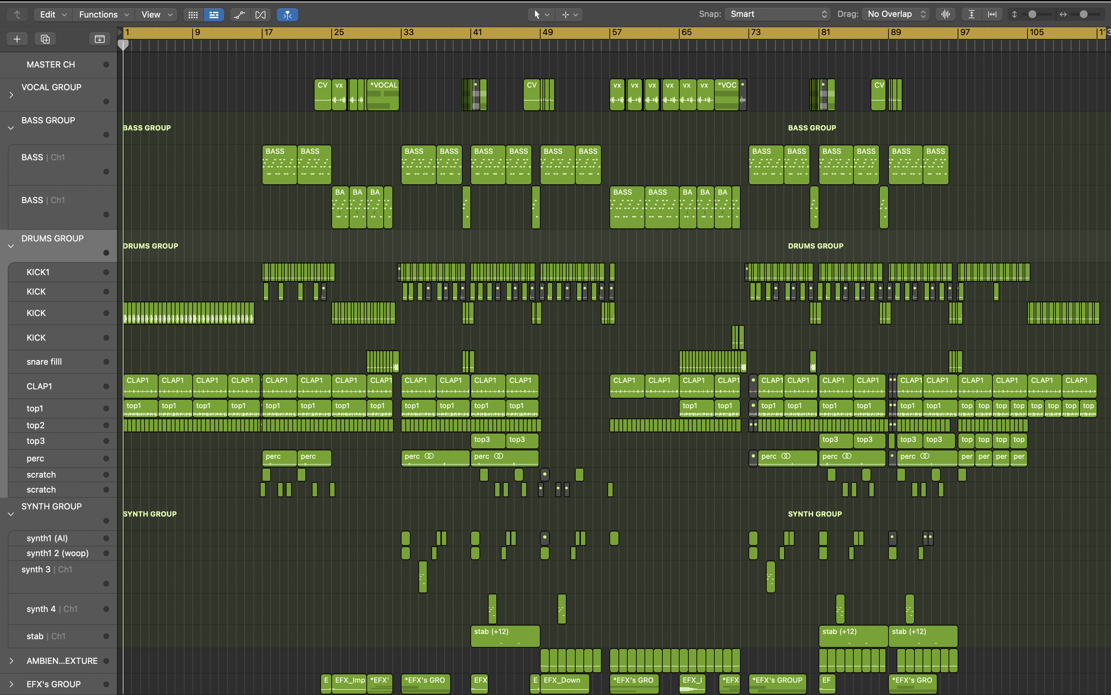Click bar 89 on the ruler
Viewport: 1111px width, 695px height.
click(x=896, y=33)
